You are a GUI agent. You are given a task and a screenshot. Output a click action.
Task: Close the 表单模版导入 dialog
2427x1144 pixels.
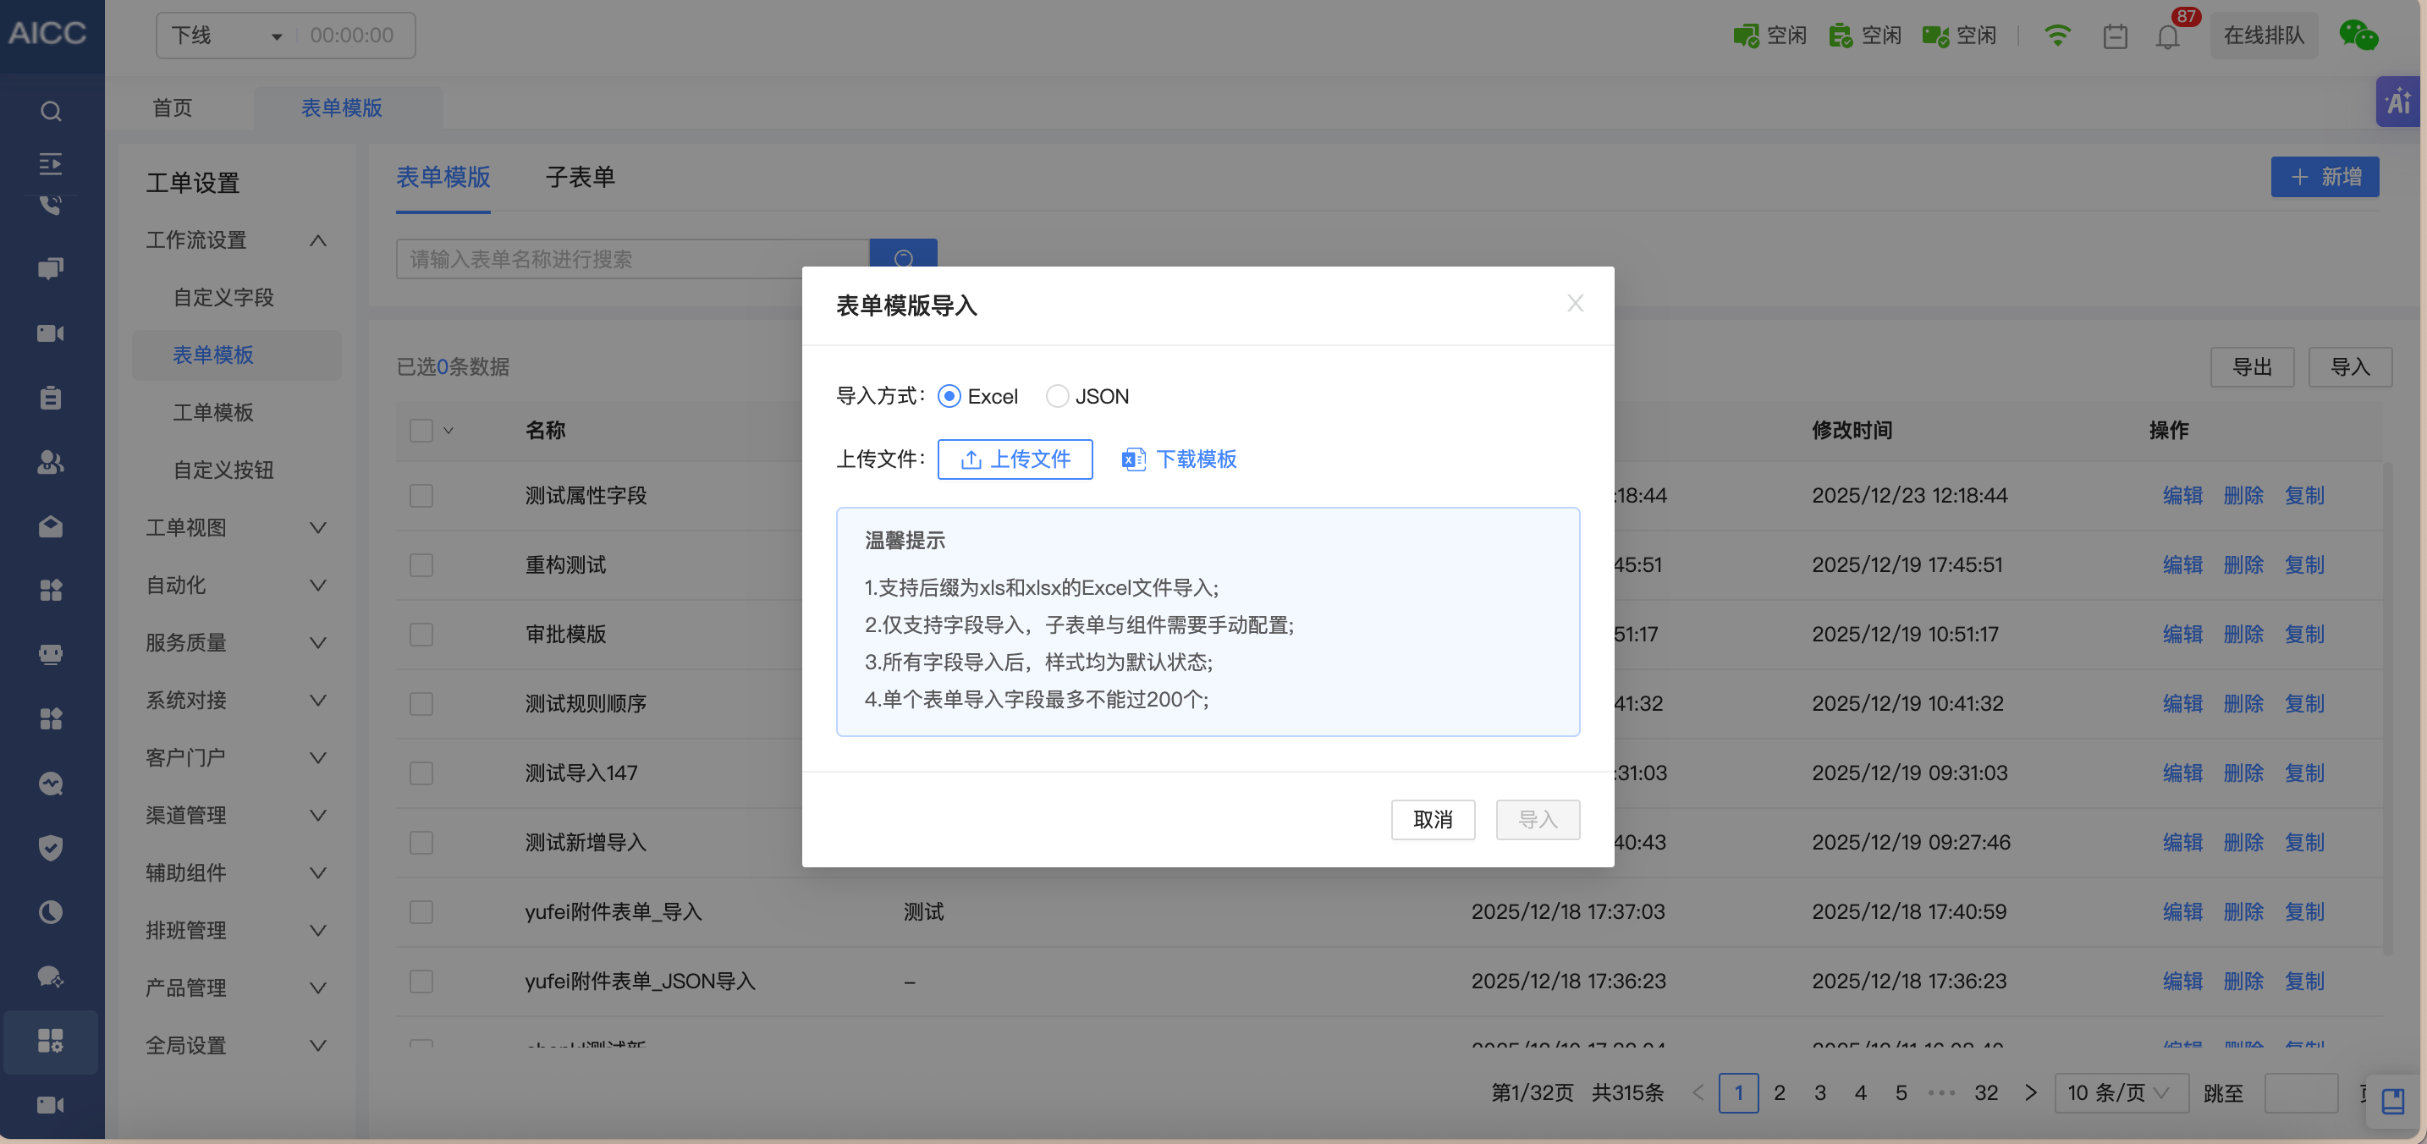(x=1574, y=304)
